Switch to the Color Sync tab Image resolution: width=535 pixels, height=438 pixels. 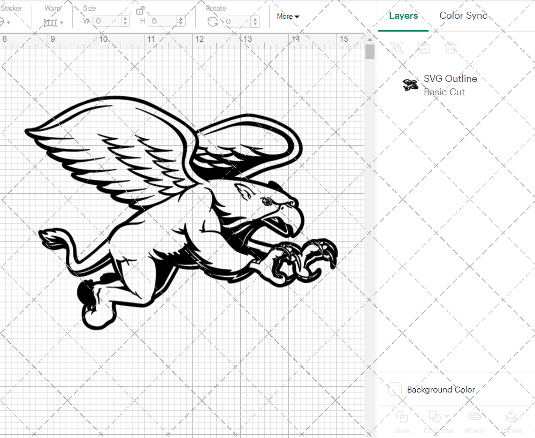click(463, 16)
